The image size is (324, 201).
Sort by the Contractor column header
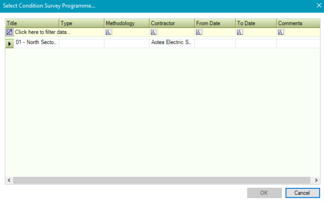[x=171, y=23]
